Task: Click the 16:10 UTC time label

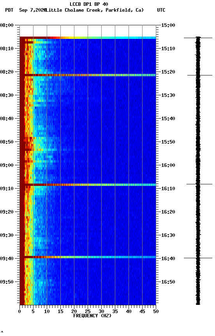Action: 168,189
